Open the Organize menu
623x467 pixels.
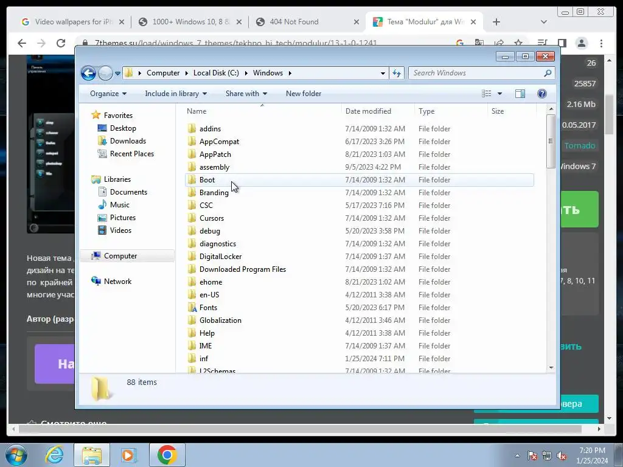coord(108,94)
